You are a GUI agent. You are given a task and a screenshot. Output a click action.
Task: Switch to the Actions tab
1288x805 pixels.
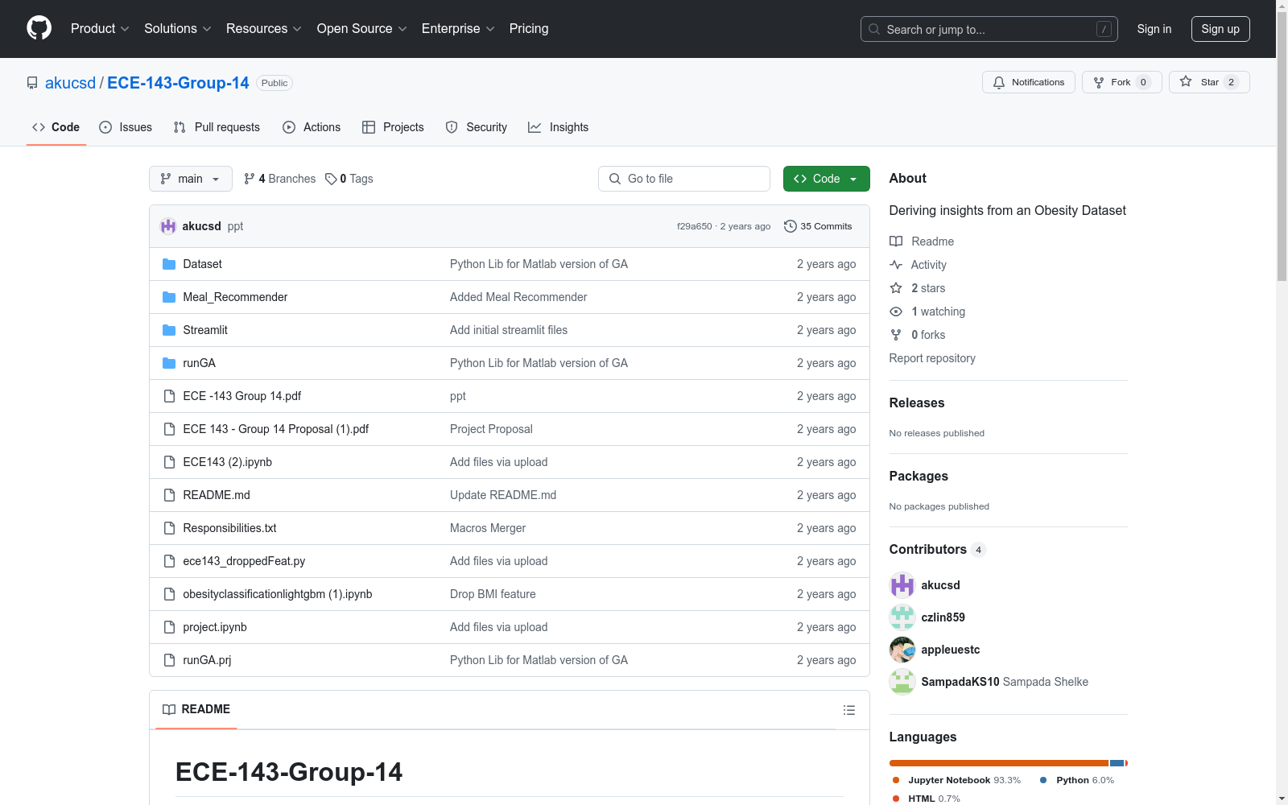tap(312, 127)
